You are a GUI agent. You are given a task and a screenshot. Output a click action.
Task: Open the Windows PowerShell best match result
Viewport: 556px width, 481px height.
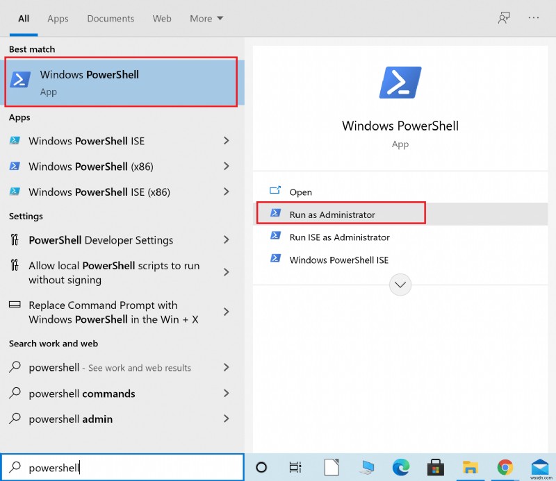coord(121,82)
